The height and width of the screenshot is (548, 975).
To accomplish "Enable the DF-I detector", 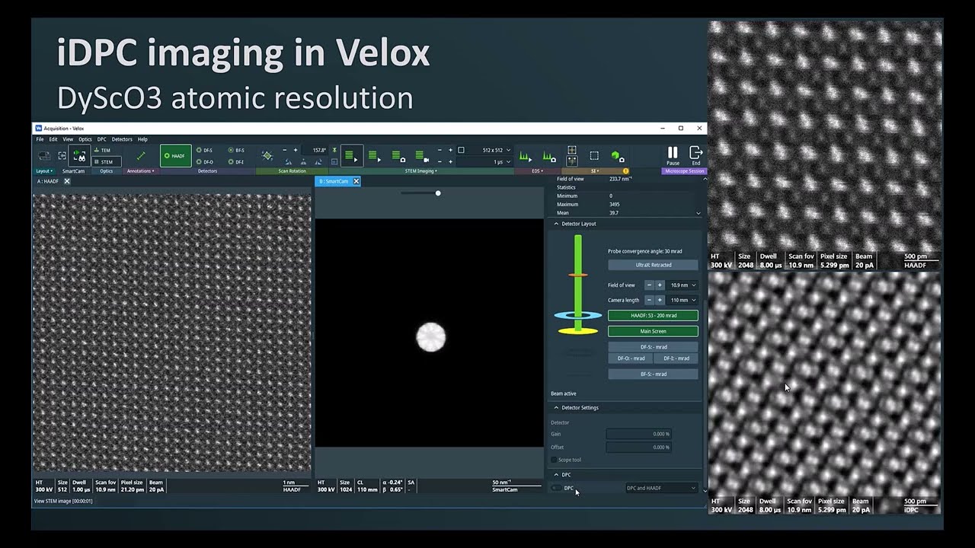I will 236,161.
